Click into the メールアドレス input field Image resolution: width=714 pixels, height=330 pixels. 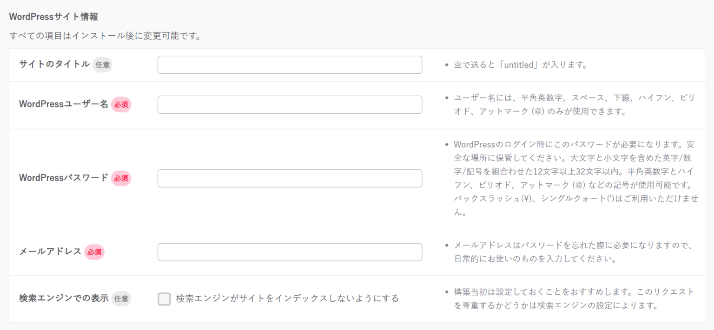pyautogui.click(x=290, y=252)
